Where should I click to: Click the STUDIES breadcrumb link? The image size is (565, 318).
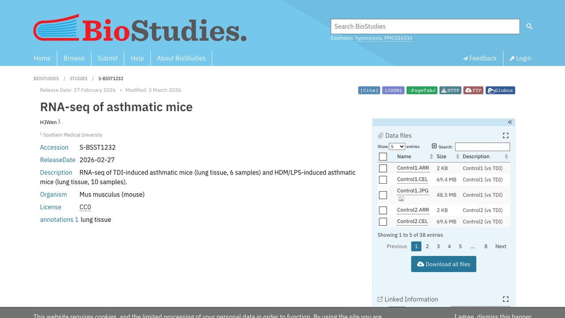tap(79, 79)
